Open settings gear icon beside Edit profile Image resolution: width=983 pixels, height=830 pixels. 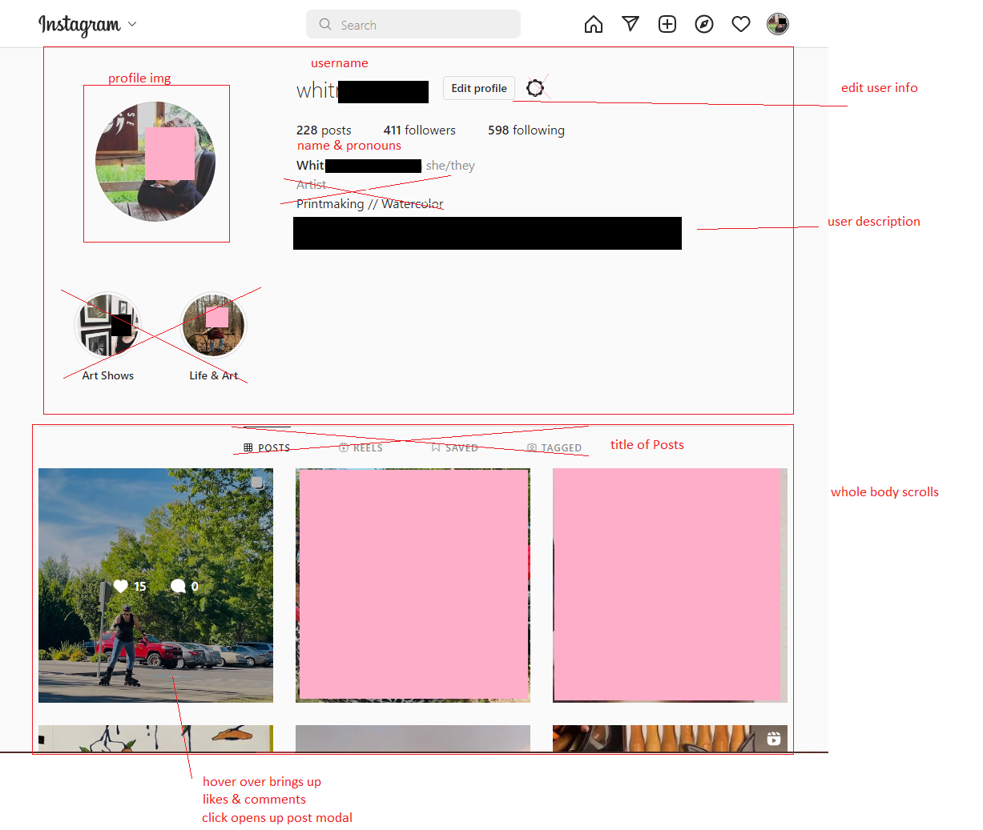[535, 88]
